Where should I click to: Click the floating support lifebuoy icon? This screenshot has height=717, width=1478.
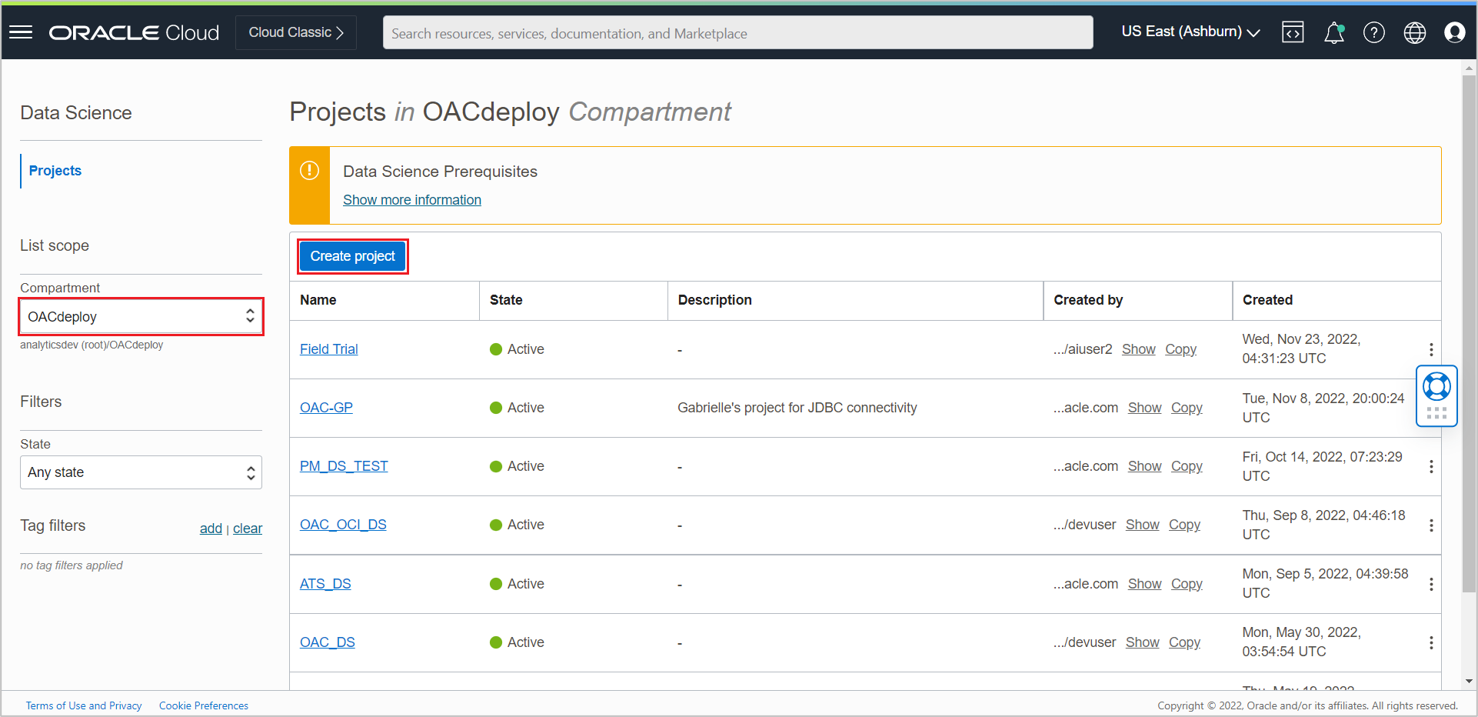[1436, 386]
